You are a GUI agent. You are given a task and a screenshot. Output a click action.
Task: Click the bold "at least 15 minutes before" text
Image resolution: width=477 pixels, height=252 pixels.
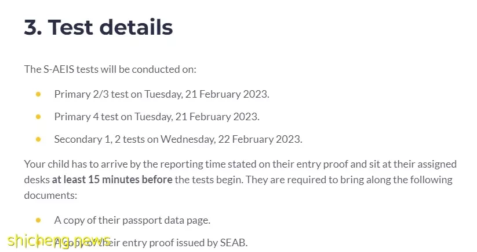[x=112, y=180]
